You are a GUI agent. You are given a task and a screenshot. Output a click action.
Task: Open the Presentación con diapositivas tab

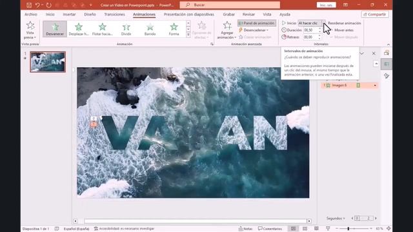click(189, 14)
